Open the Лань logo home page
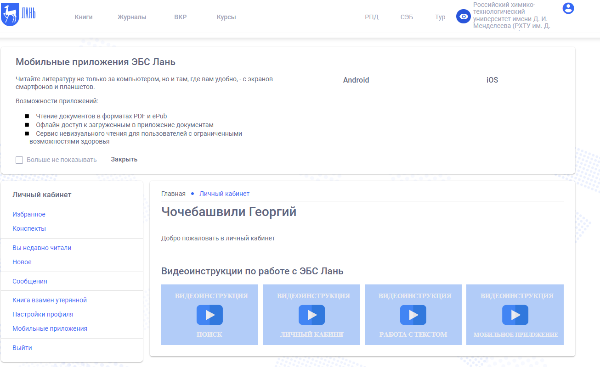The image size is (600, 367). click(19, 14)
